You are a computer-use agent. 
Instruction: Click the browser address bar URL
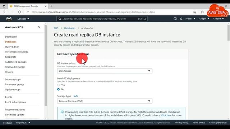[93, 12]
